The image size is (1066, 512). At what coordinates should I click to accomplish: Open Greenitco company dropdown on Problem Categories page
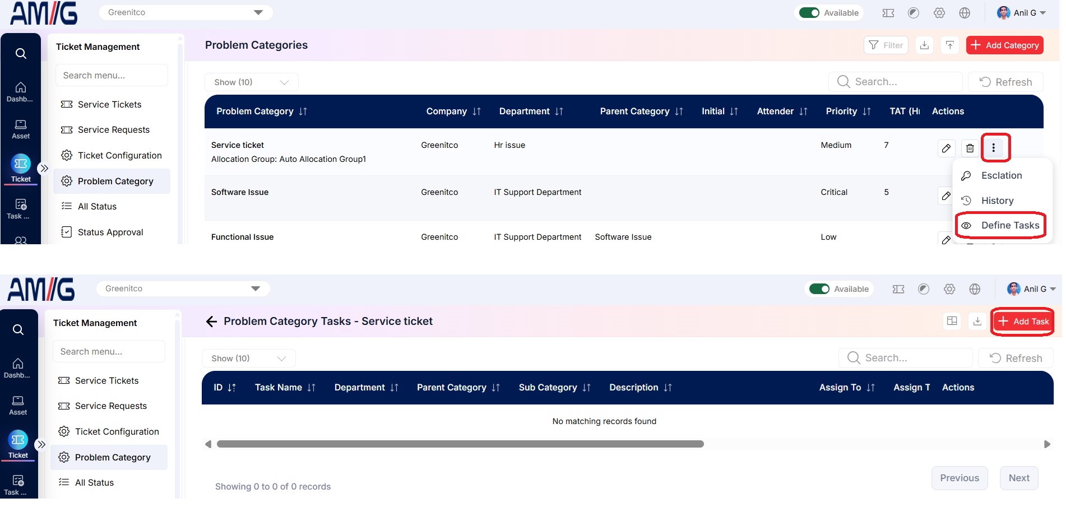point(186,12)
